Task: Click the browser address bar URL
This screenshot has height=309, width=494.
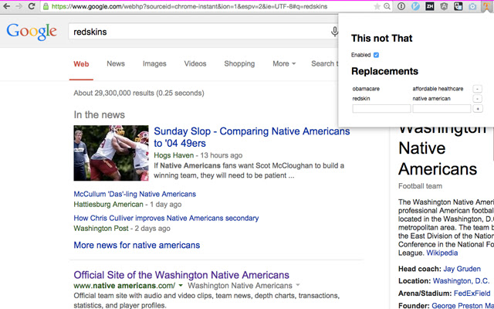Action: click(x=189, y=6)
